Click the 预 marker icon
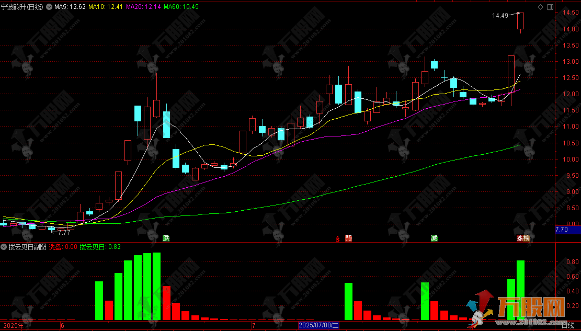 (x=348, y=238)
